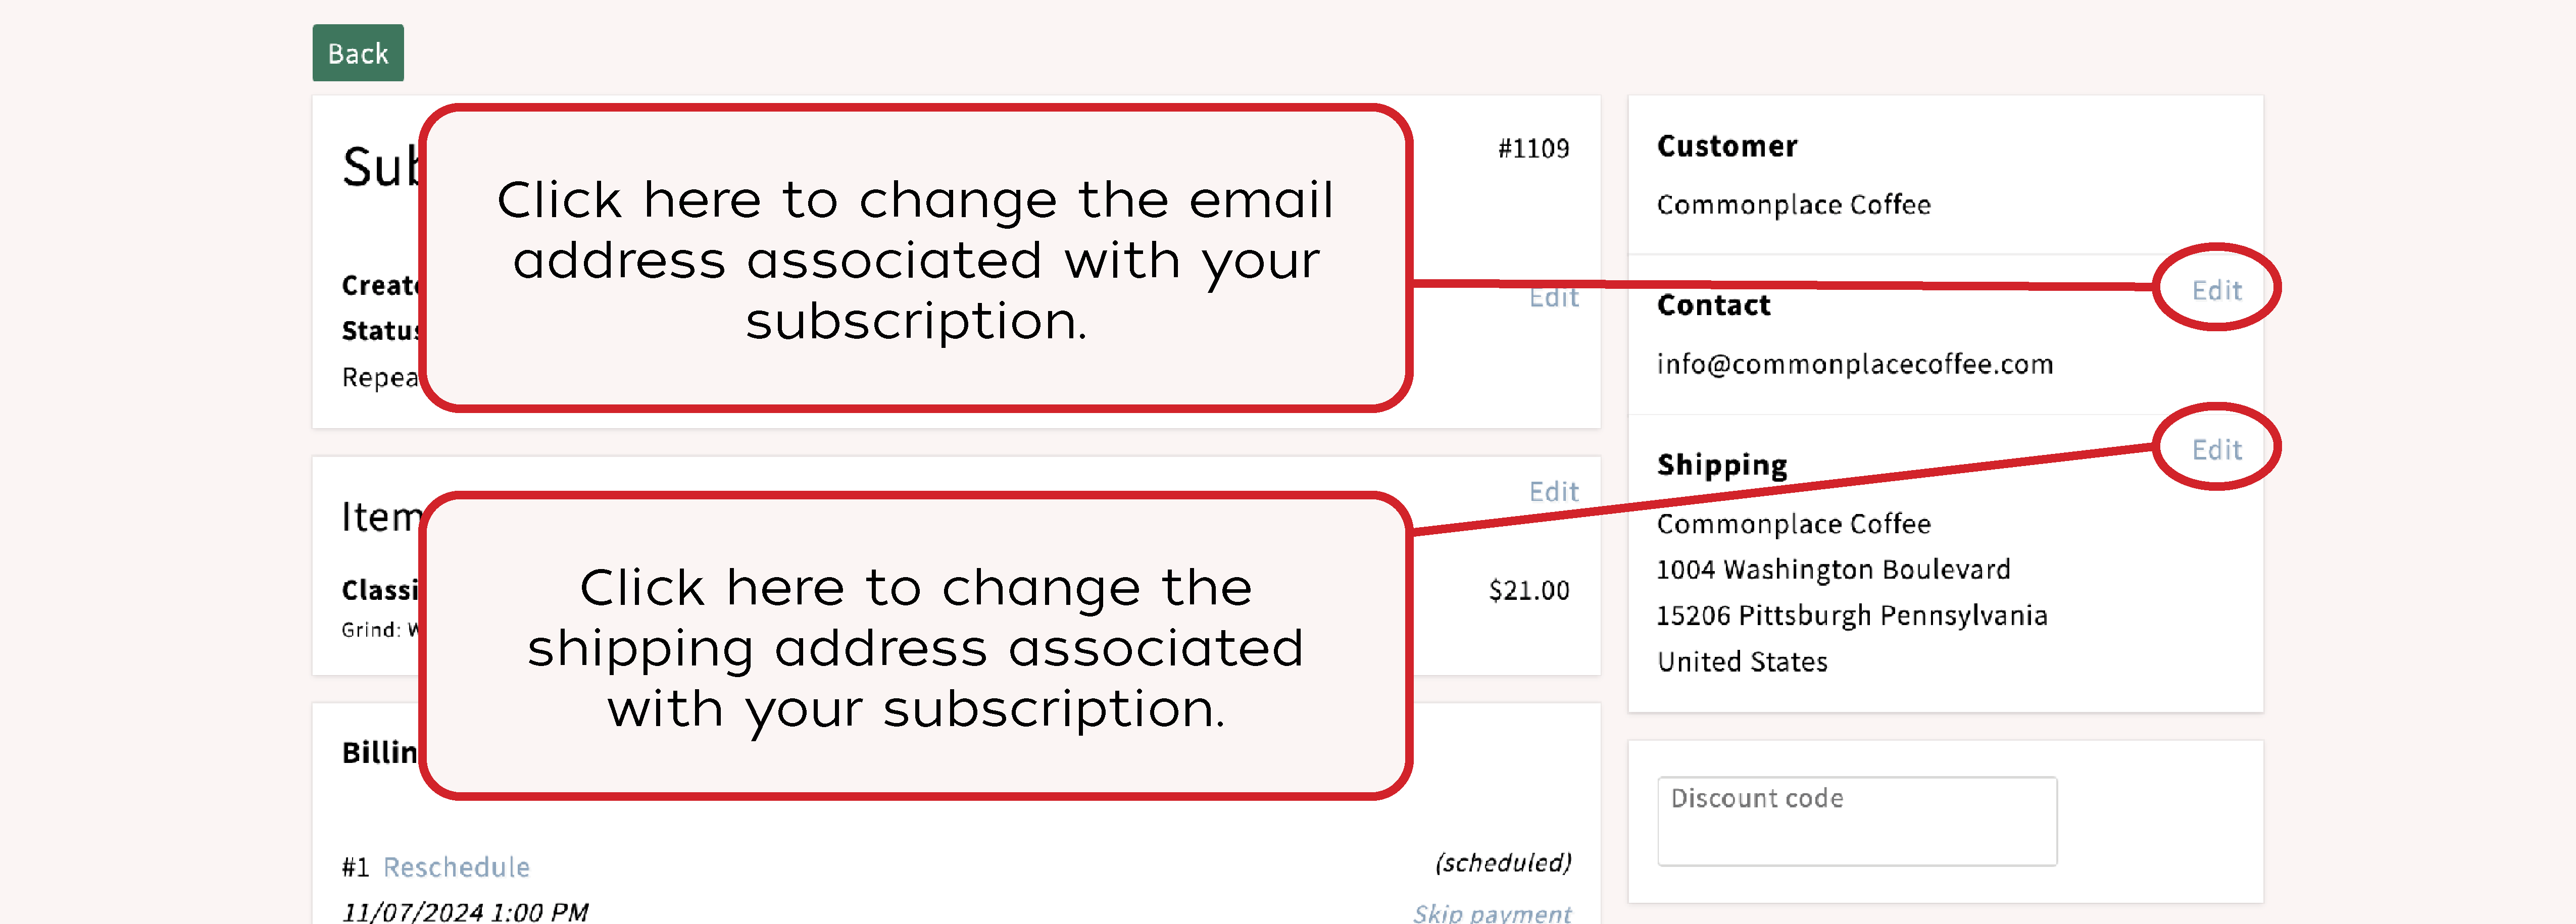Edit the Shipping address
The image size is (2576, 924).
click(2216, 449)
